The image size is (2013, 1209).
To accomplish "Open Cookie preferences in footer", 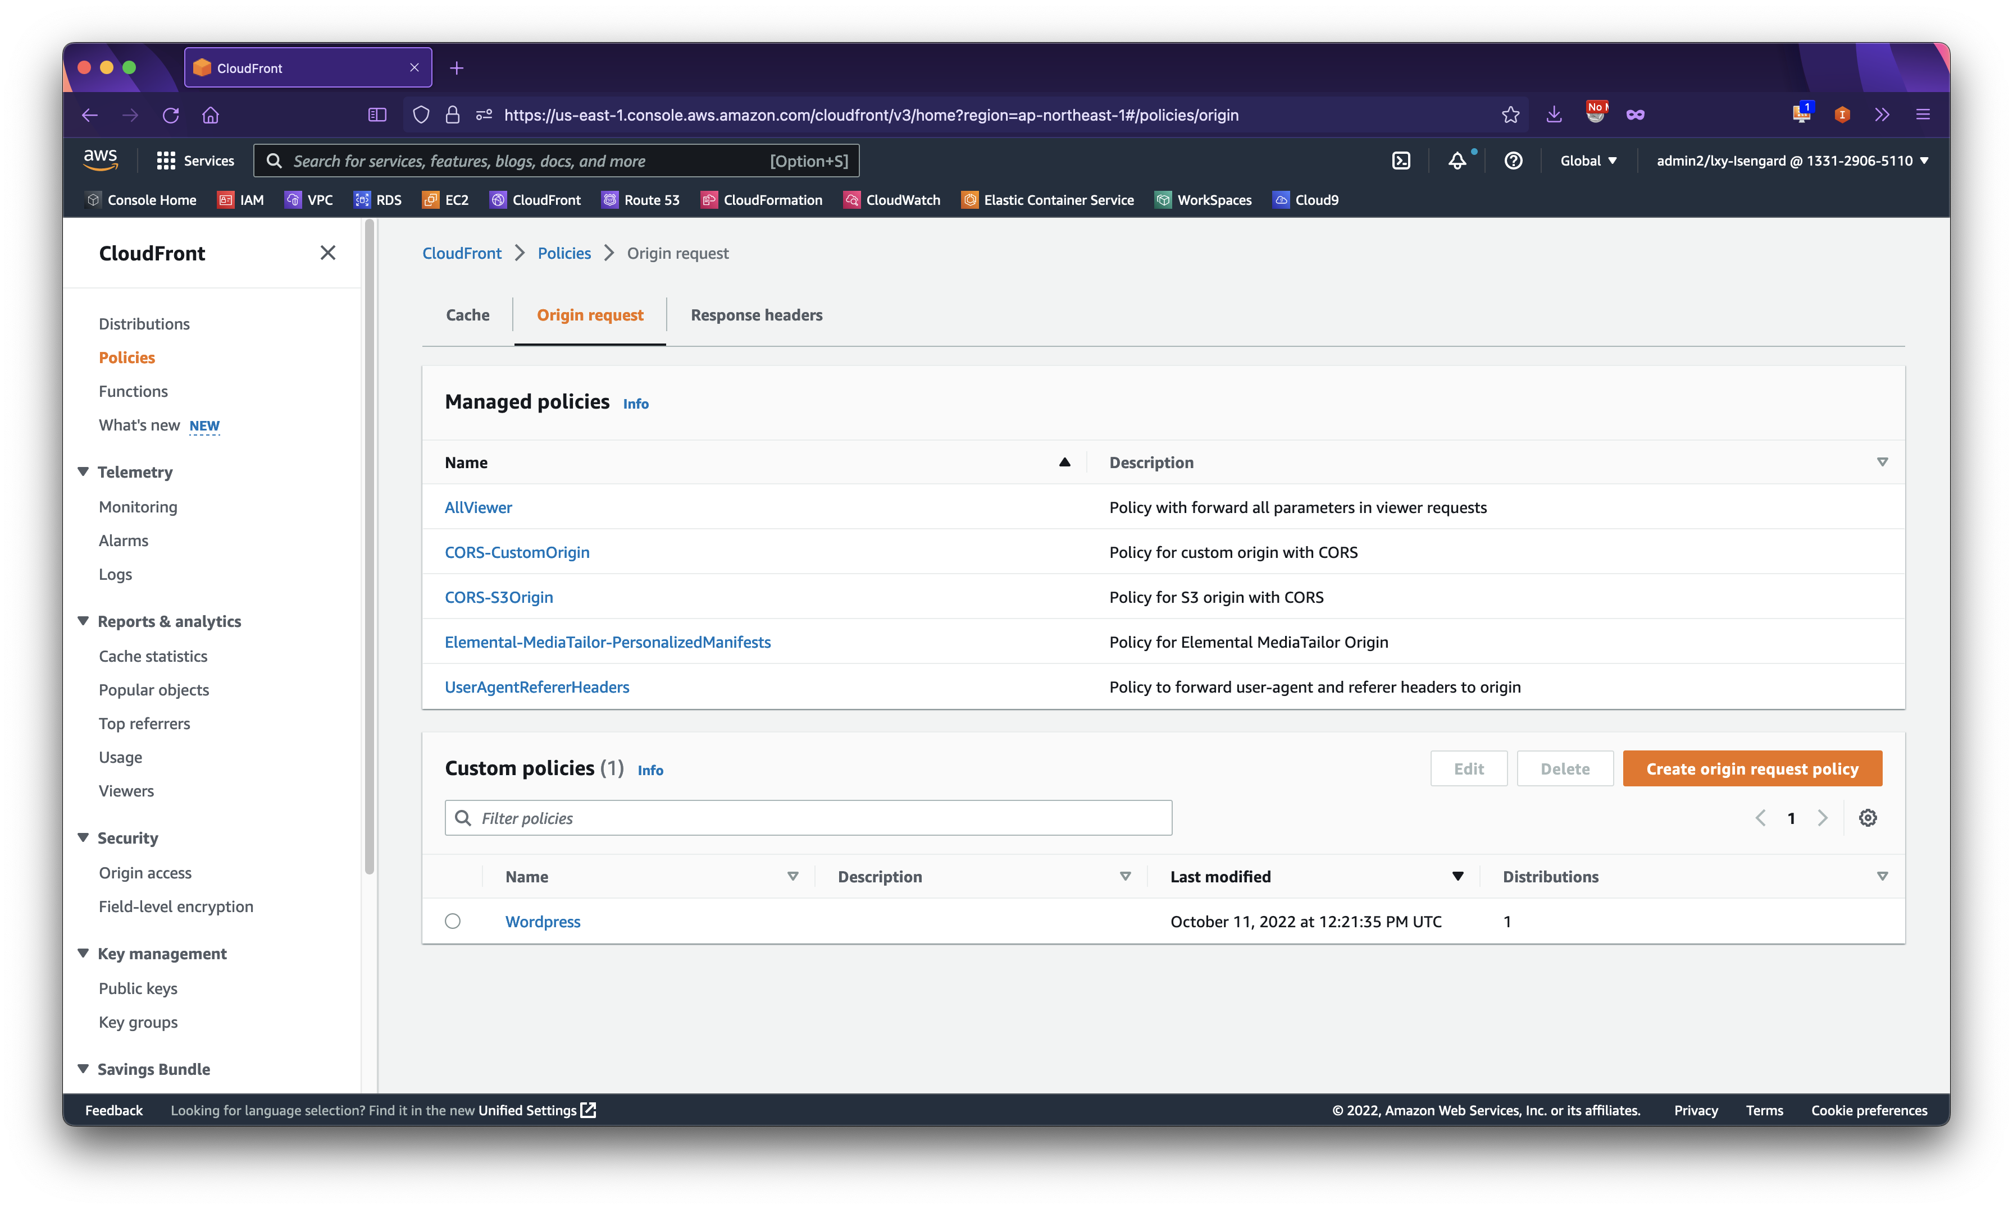I will pyautogui.click(x=1869, y=1110).
